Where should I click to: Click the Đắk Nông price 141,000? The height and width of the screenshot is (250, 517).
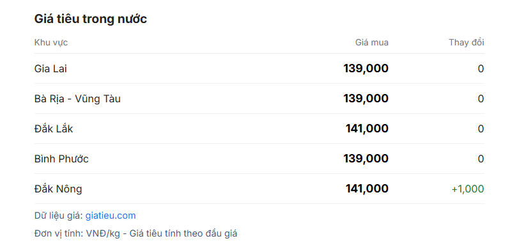(x=367, y=189)
